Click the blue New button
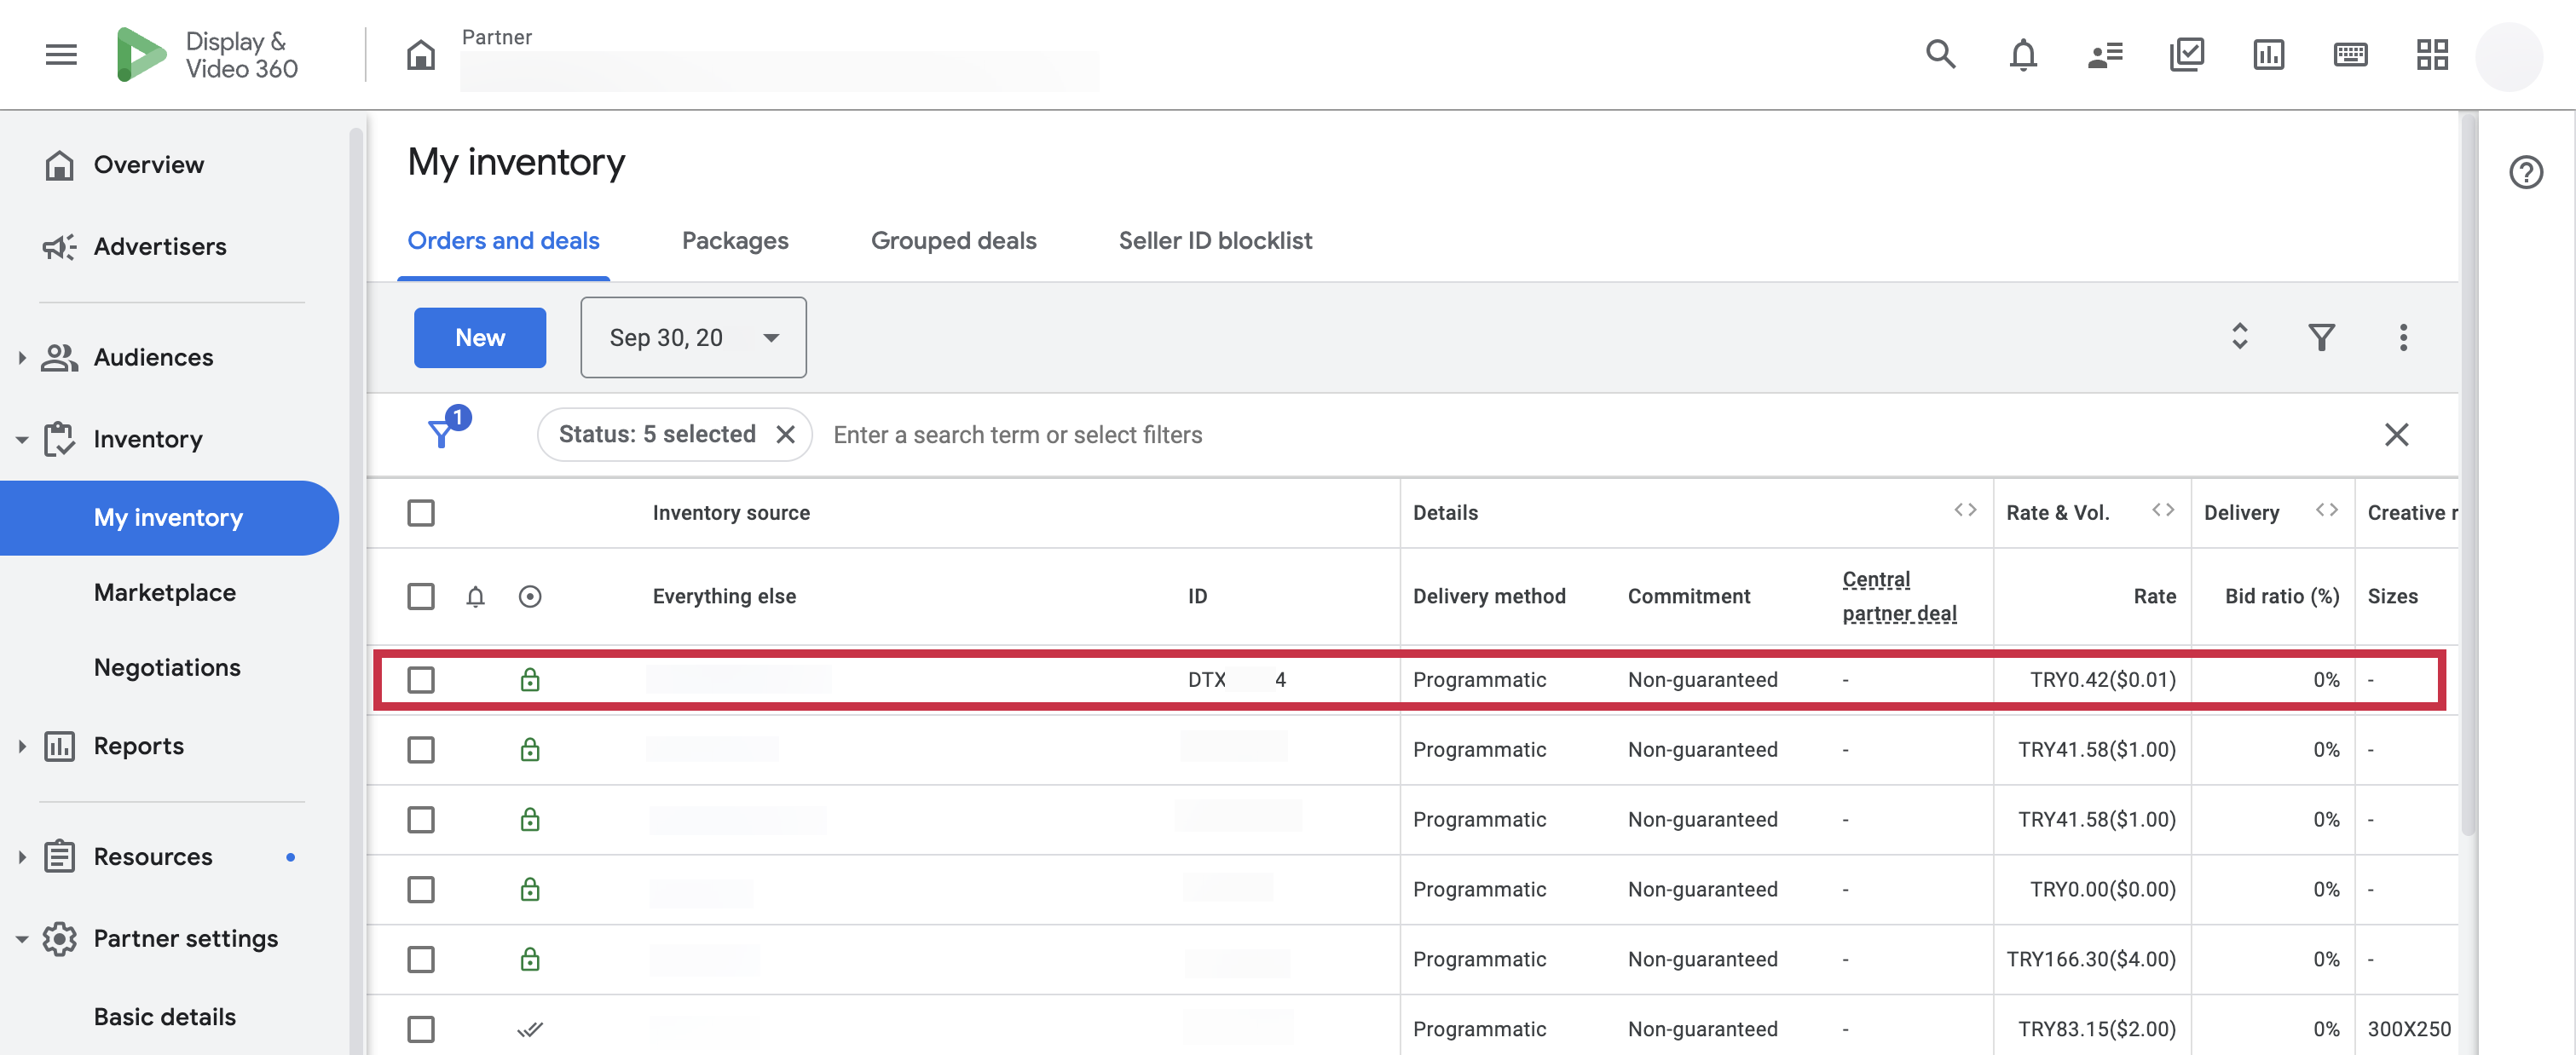This screenshot has height=1055, width=2576. [x=480, y=337]
